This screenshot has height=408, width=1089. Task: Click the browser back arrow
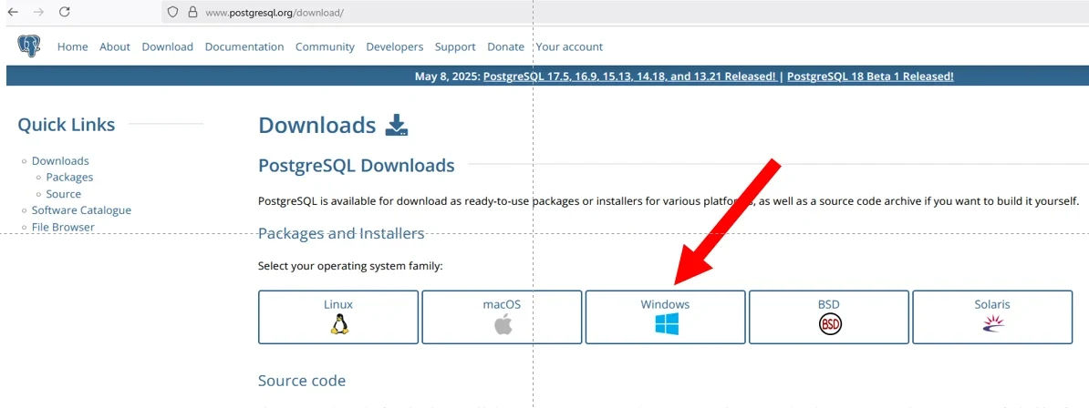point(13,12)
